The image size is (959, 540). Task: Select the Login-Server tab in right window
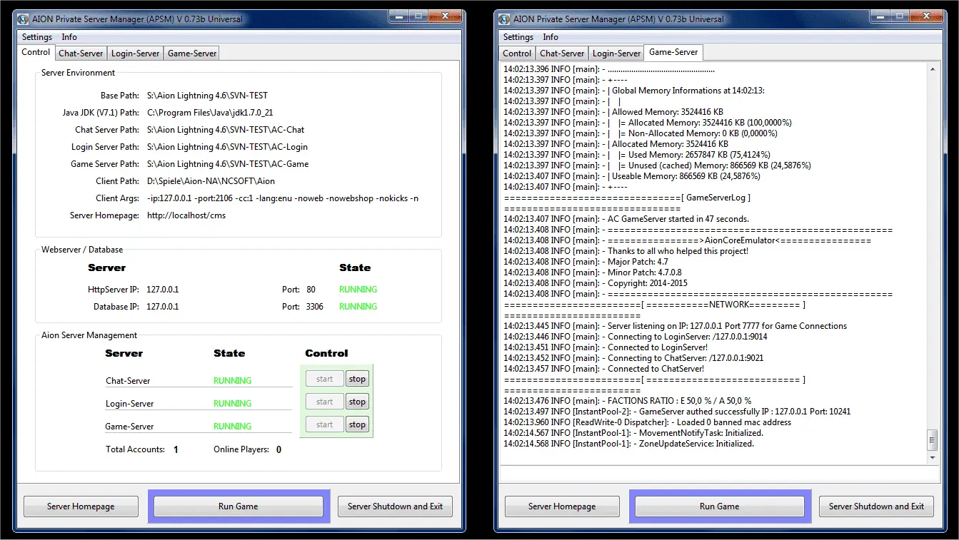pyautogui.click(x=616, y=54)
